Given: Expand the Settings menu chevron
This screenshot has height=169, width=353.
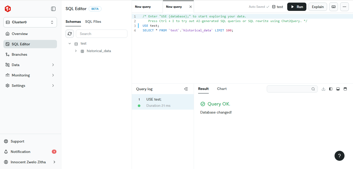Looking at the screenshot, I should 53,86.
